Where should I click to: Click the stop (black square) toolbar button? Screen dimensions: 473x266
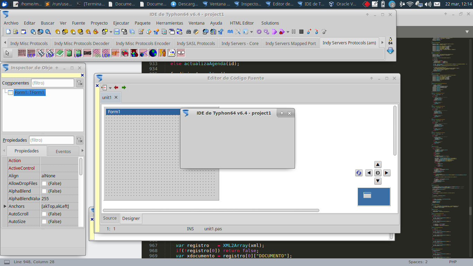coord(301,32)
